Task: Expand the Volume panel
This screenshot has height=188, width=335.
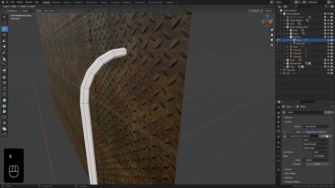Action: point(288,169)
